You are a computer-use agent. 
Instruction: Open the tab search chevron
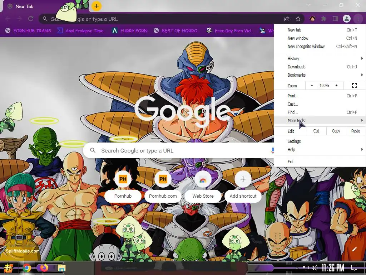tap(308, 5)
